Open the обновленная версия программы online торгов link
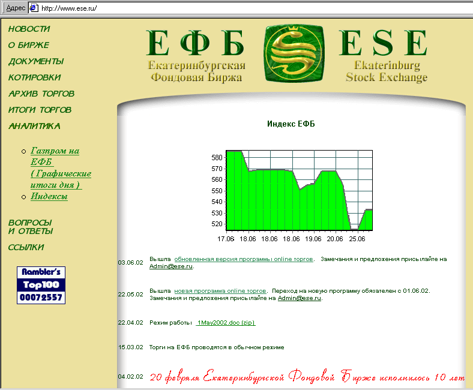The height and width of the screenshot is (390, 473). tap(244, 259)
